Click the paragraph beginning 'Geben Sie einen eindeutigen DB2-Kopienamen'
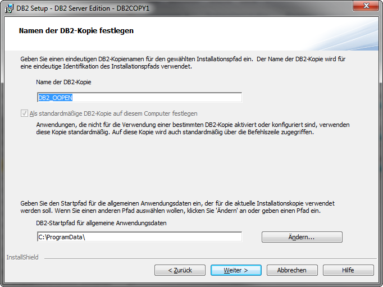Image resolution: width=383 pixels, height=287 pixels. (x=183, y=62)
